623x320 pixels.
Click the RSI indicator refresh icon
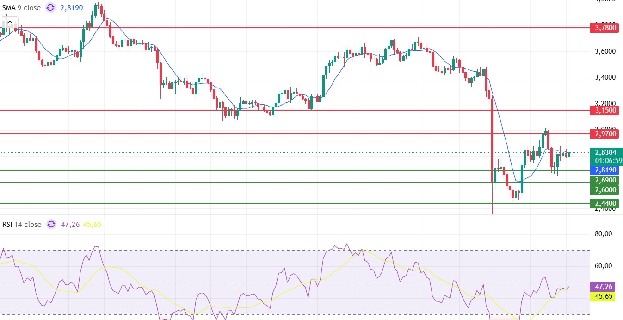(51, 225)
